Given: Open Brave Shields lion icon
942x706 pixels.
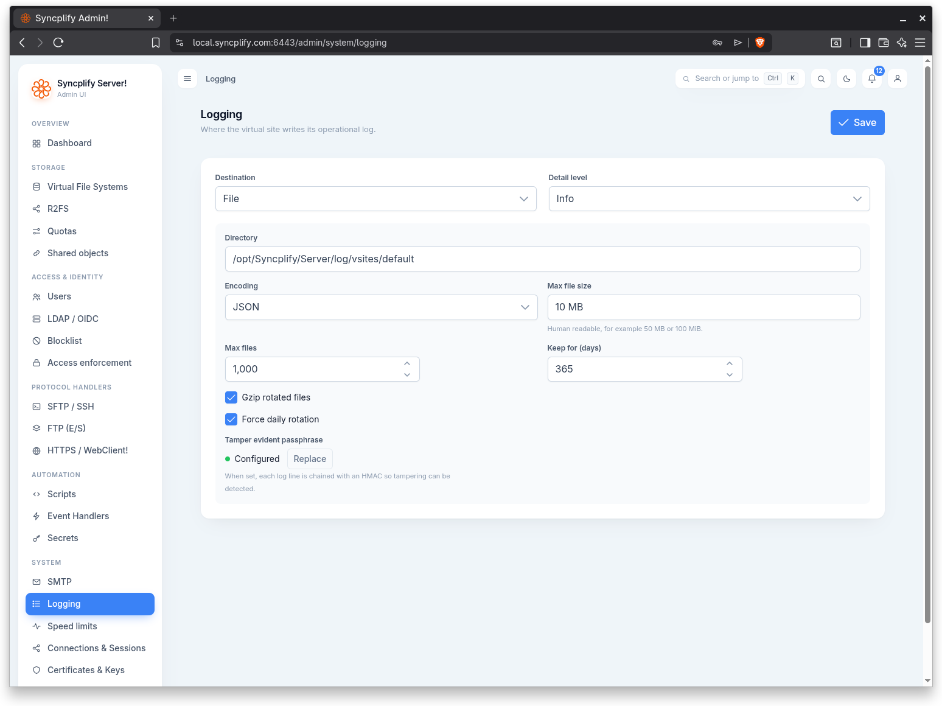Looking at the screenshot, I should tap(759, 43).
